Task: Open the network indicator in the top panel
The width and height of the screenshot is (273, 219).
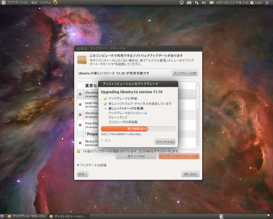Action: click(197, 3)
